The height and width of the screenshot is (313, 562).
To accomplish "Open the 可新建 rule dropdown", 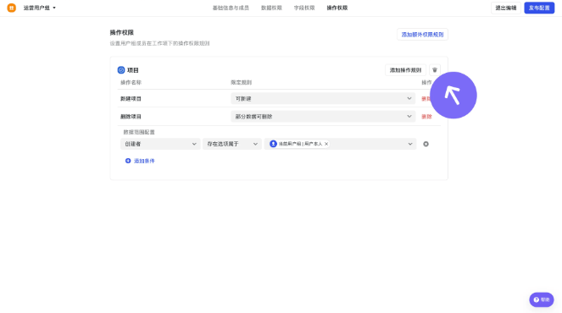I will point(323,98).
